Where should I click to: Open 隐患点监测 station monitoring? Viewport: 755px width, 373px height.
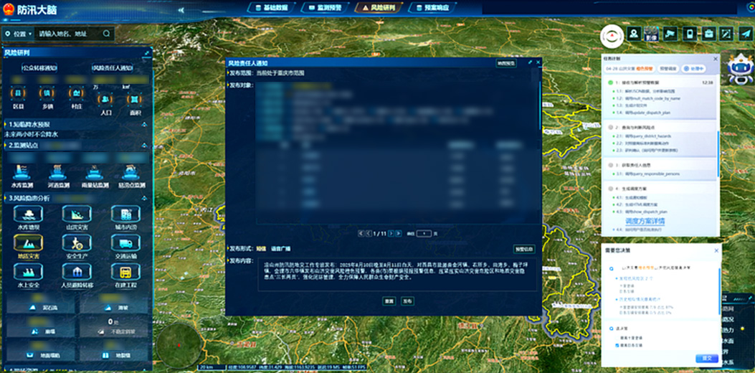pos(129,173)
